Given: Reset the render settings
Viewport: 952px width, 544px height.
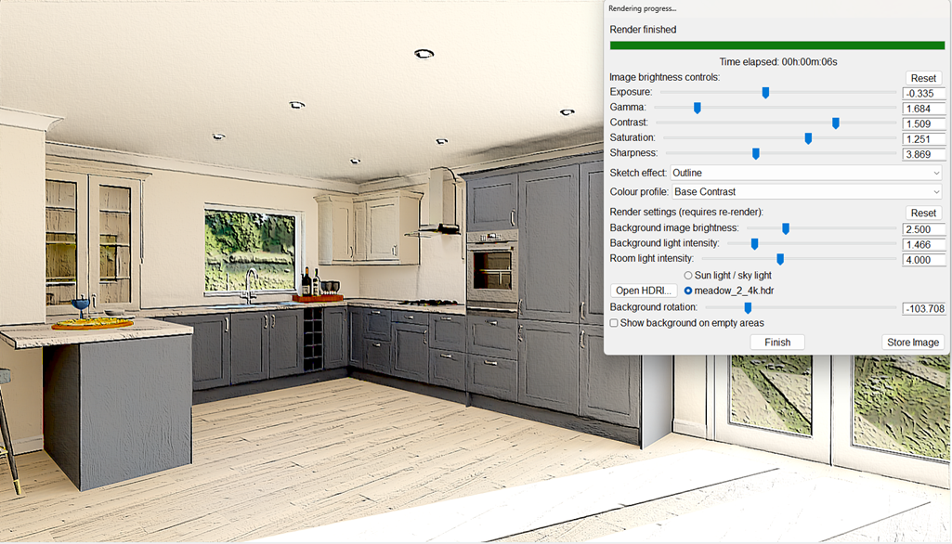Looking at the screenshot, I should click(x=922, y=214).
